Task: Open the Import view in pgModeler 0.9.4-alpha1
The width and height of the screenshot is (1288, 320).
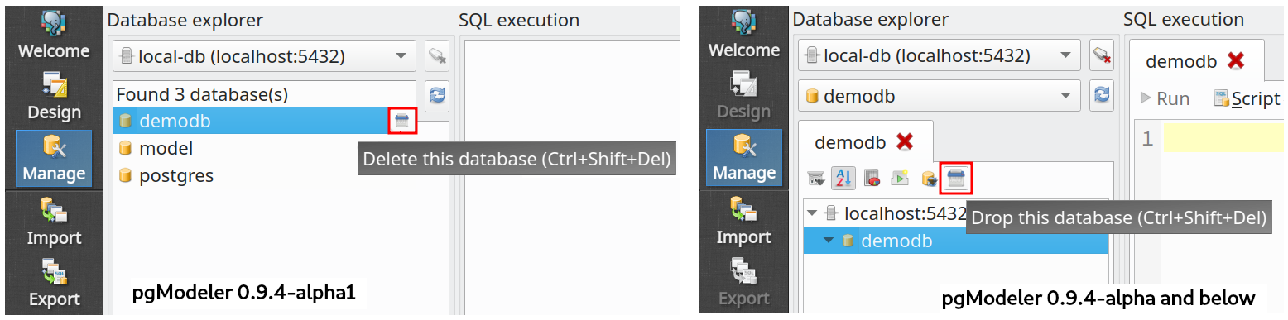Action: point(54,222)
